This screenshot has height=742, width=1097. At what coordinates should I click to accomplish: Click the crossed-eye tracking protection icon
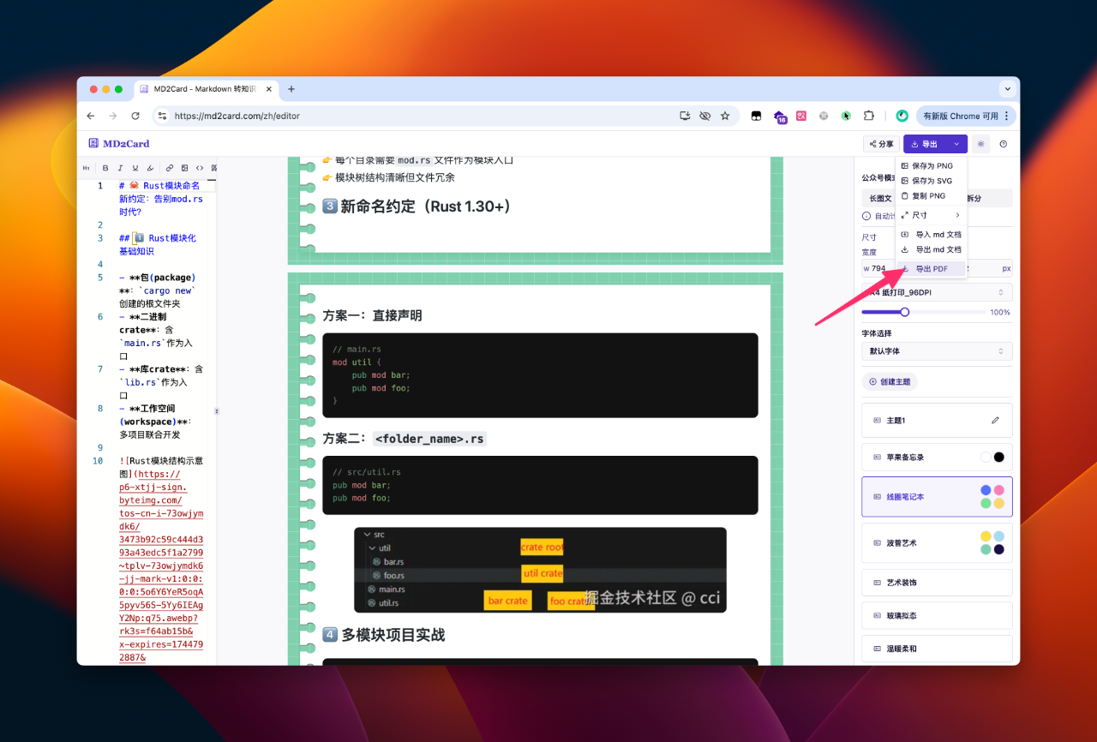coord(705,116)
